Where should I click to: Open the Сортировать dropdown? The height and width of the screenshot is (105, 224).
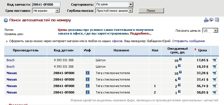(114, 4)
